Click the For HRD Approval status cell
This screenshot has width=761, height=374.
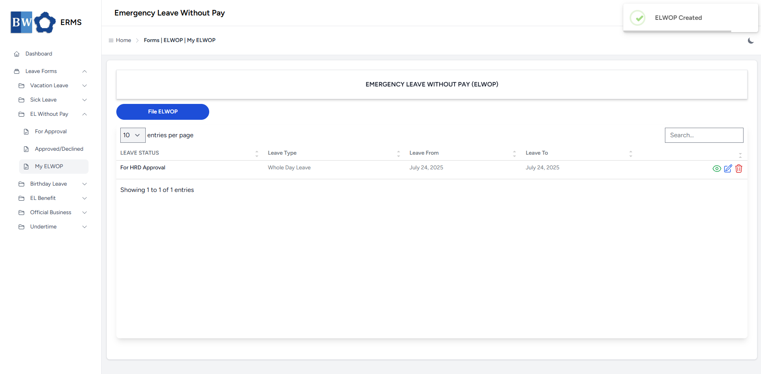tap(143, 168)
